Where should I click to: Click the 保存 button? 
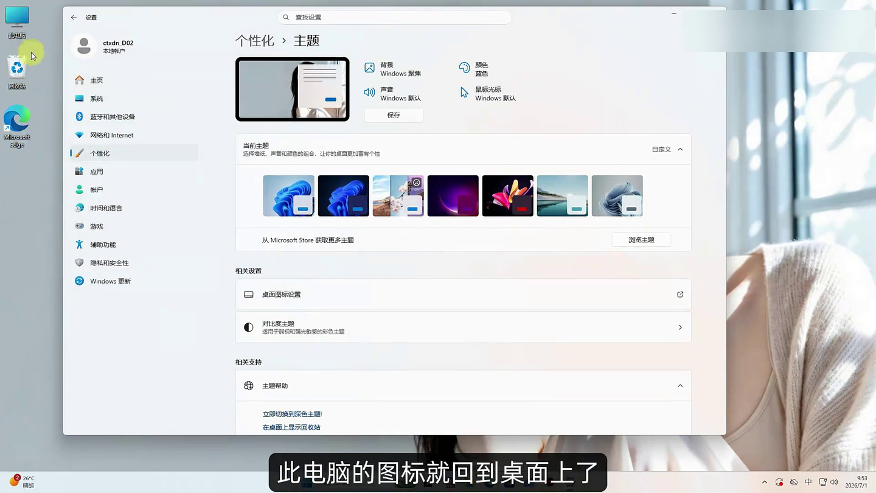(x=394, y=115)
